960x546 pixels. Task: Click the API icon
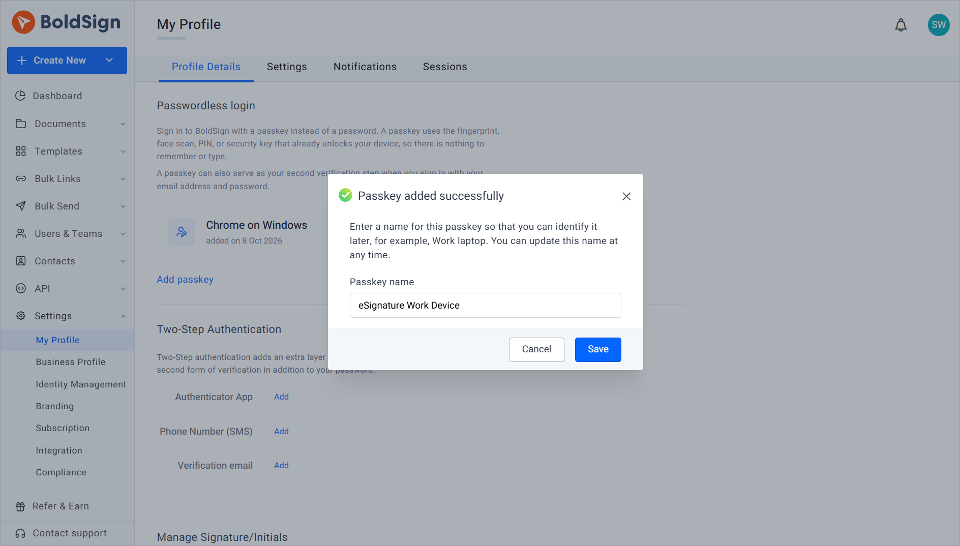21,288
